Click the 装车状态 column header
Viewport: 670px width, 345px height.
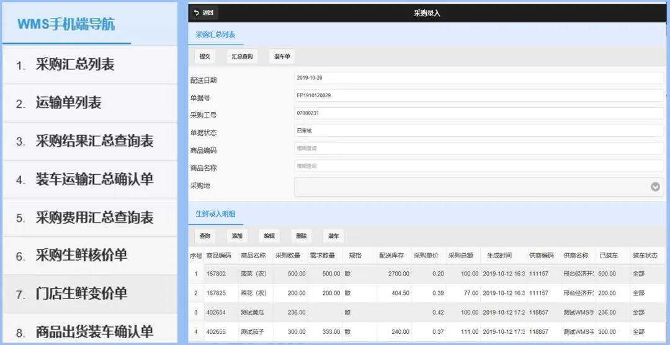click(x=645, y=255)
